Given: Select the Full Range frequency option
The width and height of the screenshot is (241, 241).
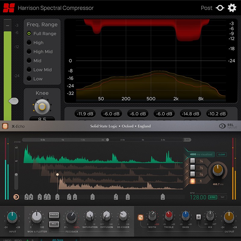Looking at the screenshot, I should [42, 33].
